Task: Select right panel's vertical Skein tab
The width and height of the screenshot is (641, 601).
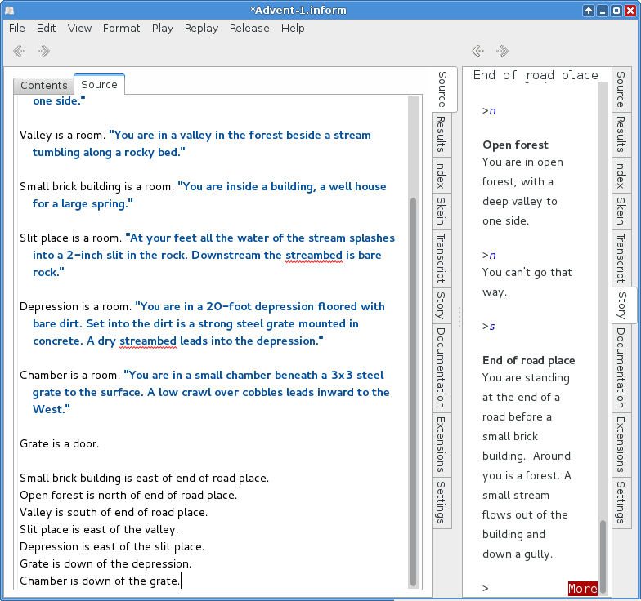Action: pos(621,211)
